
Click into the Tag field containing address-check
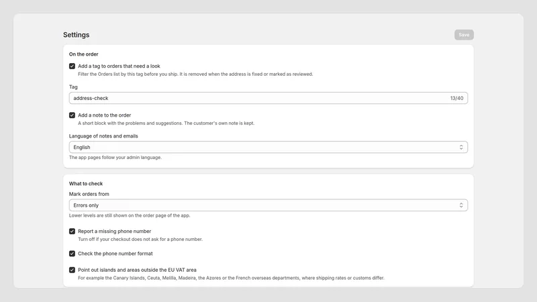click(x=268, y=98)
